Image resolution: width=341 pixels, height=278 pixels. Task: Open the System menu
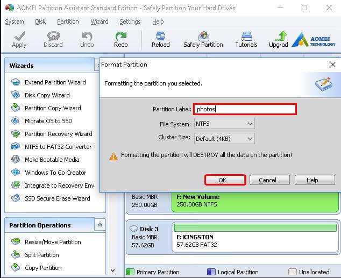click(x=15, y=22)
